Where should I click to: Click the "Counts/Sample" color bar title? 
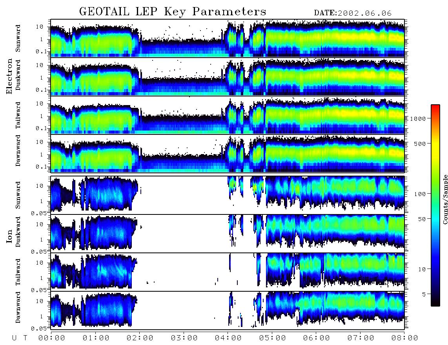(445, 199)
